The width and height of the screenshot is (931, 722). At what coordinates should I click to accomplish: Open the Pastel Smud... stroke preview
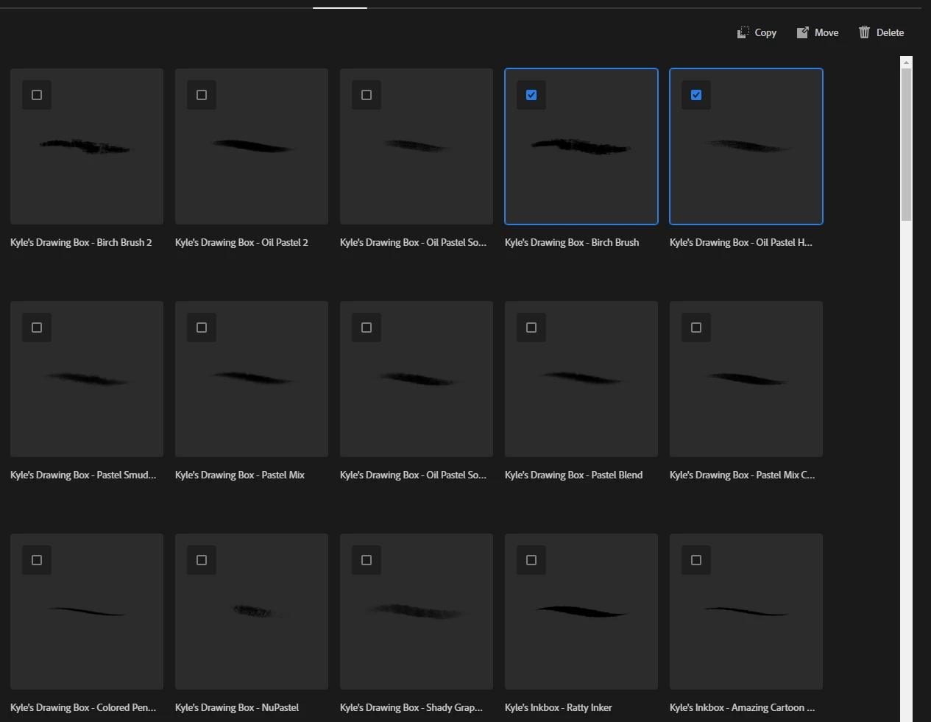point(87,379)
